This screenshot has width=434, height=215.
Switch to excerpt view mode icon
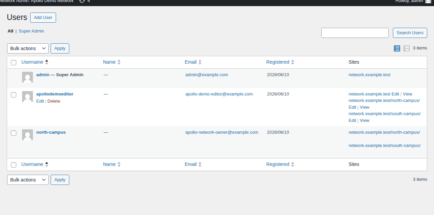[x=406, y=48]
